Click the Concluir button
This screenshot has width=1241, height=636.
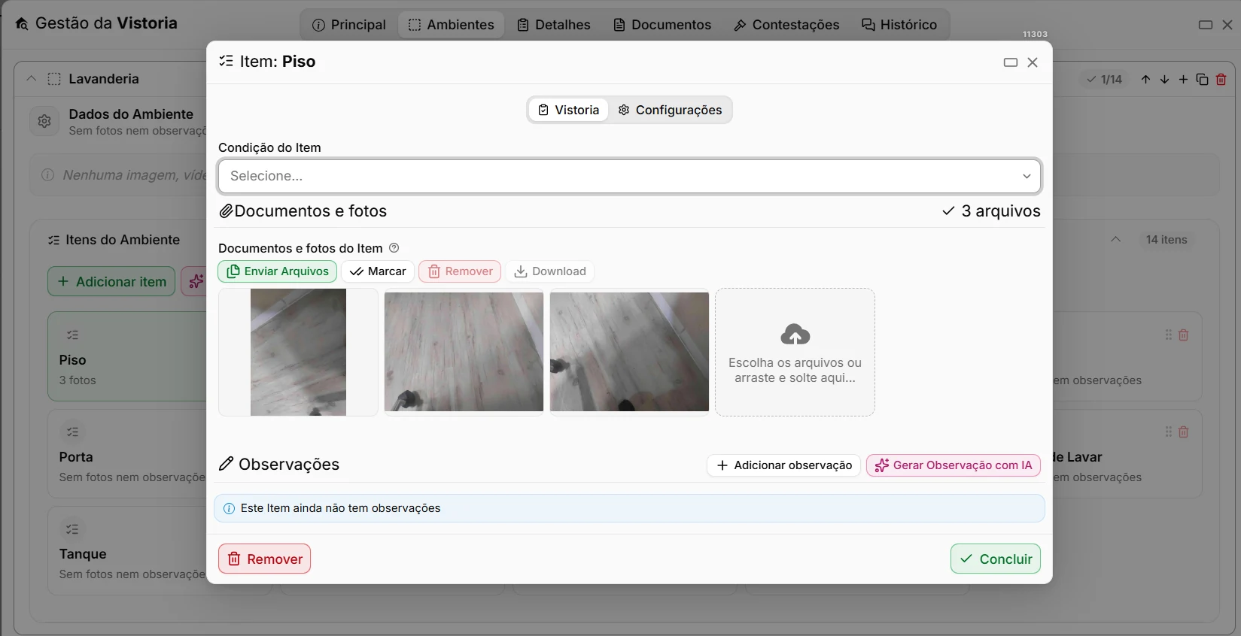pyautogui.click(x=996, y=559)
